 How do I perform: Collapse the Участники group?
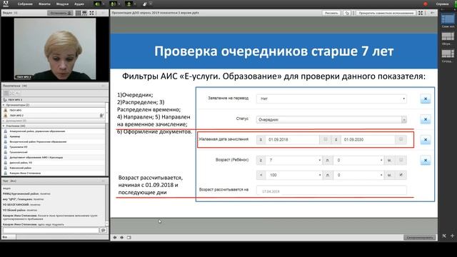[4, 126]
